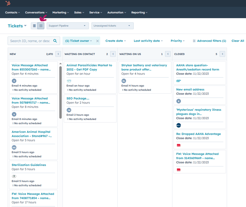The height and width of the screenshot is (207, 246).
Task: Expand the Tickets title dropdown
Action: (17, 26)
